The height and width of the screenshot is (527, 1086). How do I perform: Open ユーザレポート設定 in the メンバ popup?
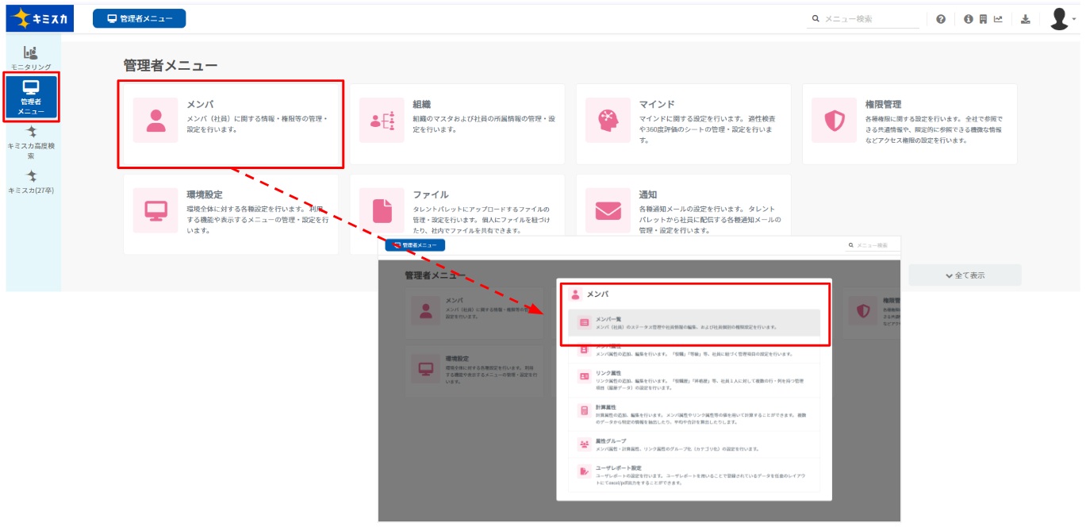[695, 475]
